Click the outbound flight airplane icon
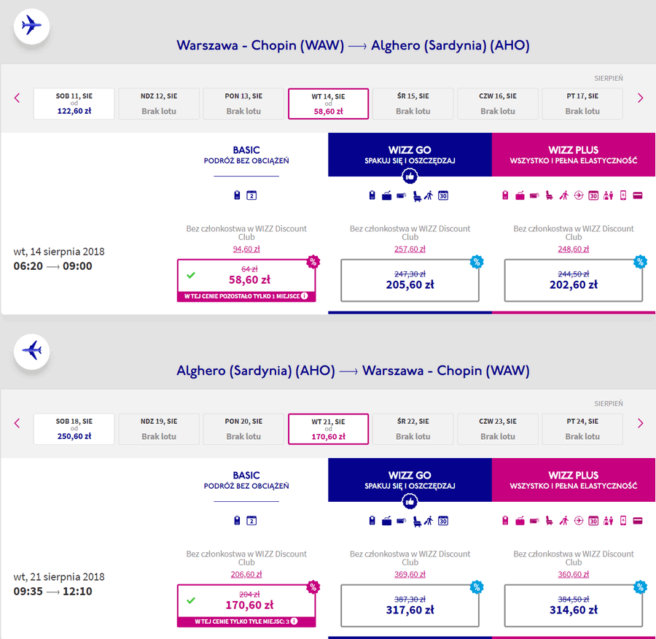656x639 pixels. pos(32,26)
